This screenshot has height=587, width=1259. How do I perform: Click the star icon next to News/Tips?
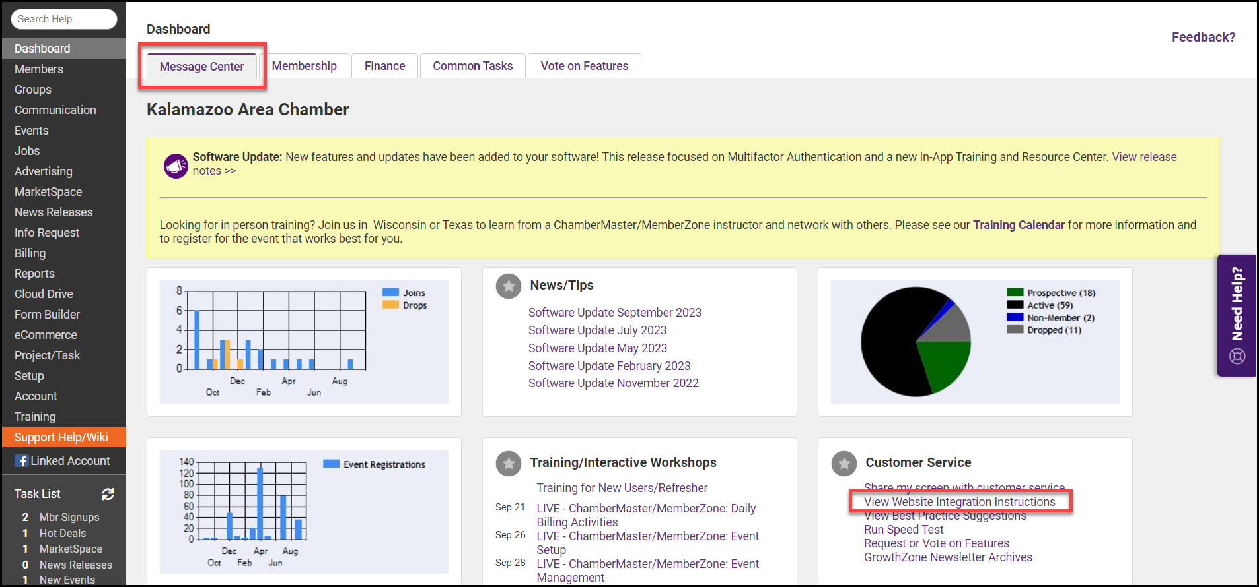(x=508, y=286)
